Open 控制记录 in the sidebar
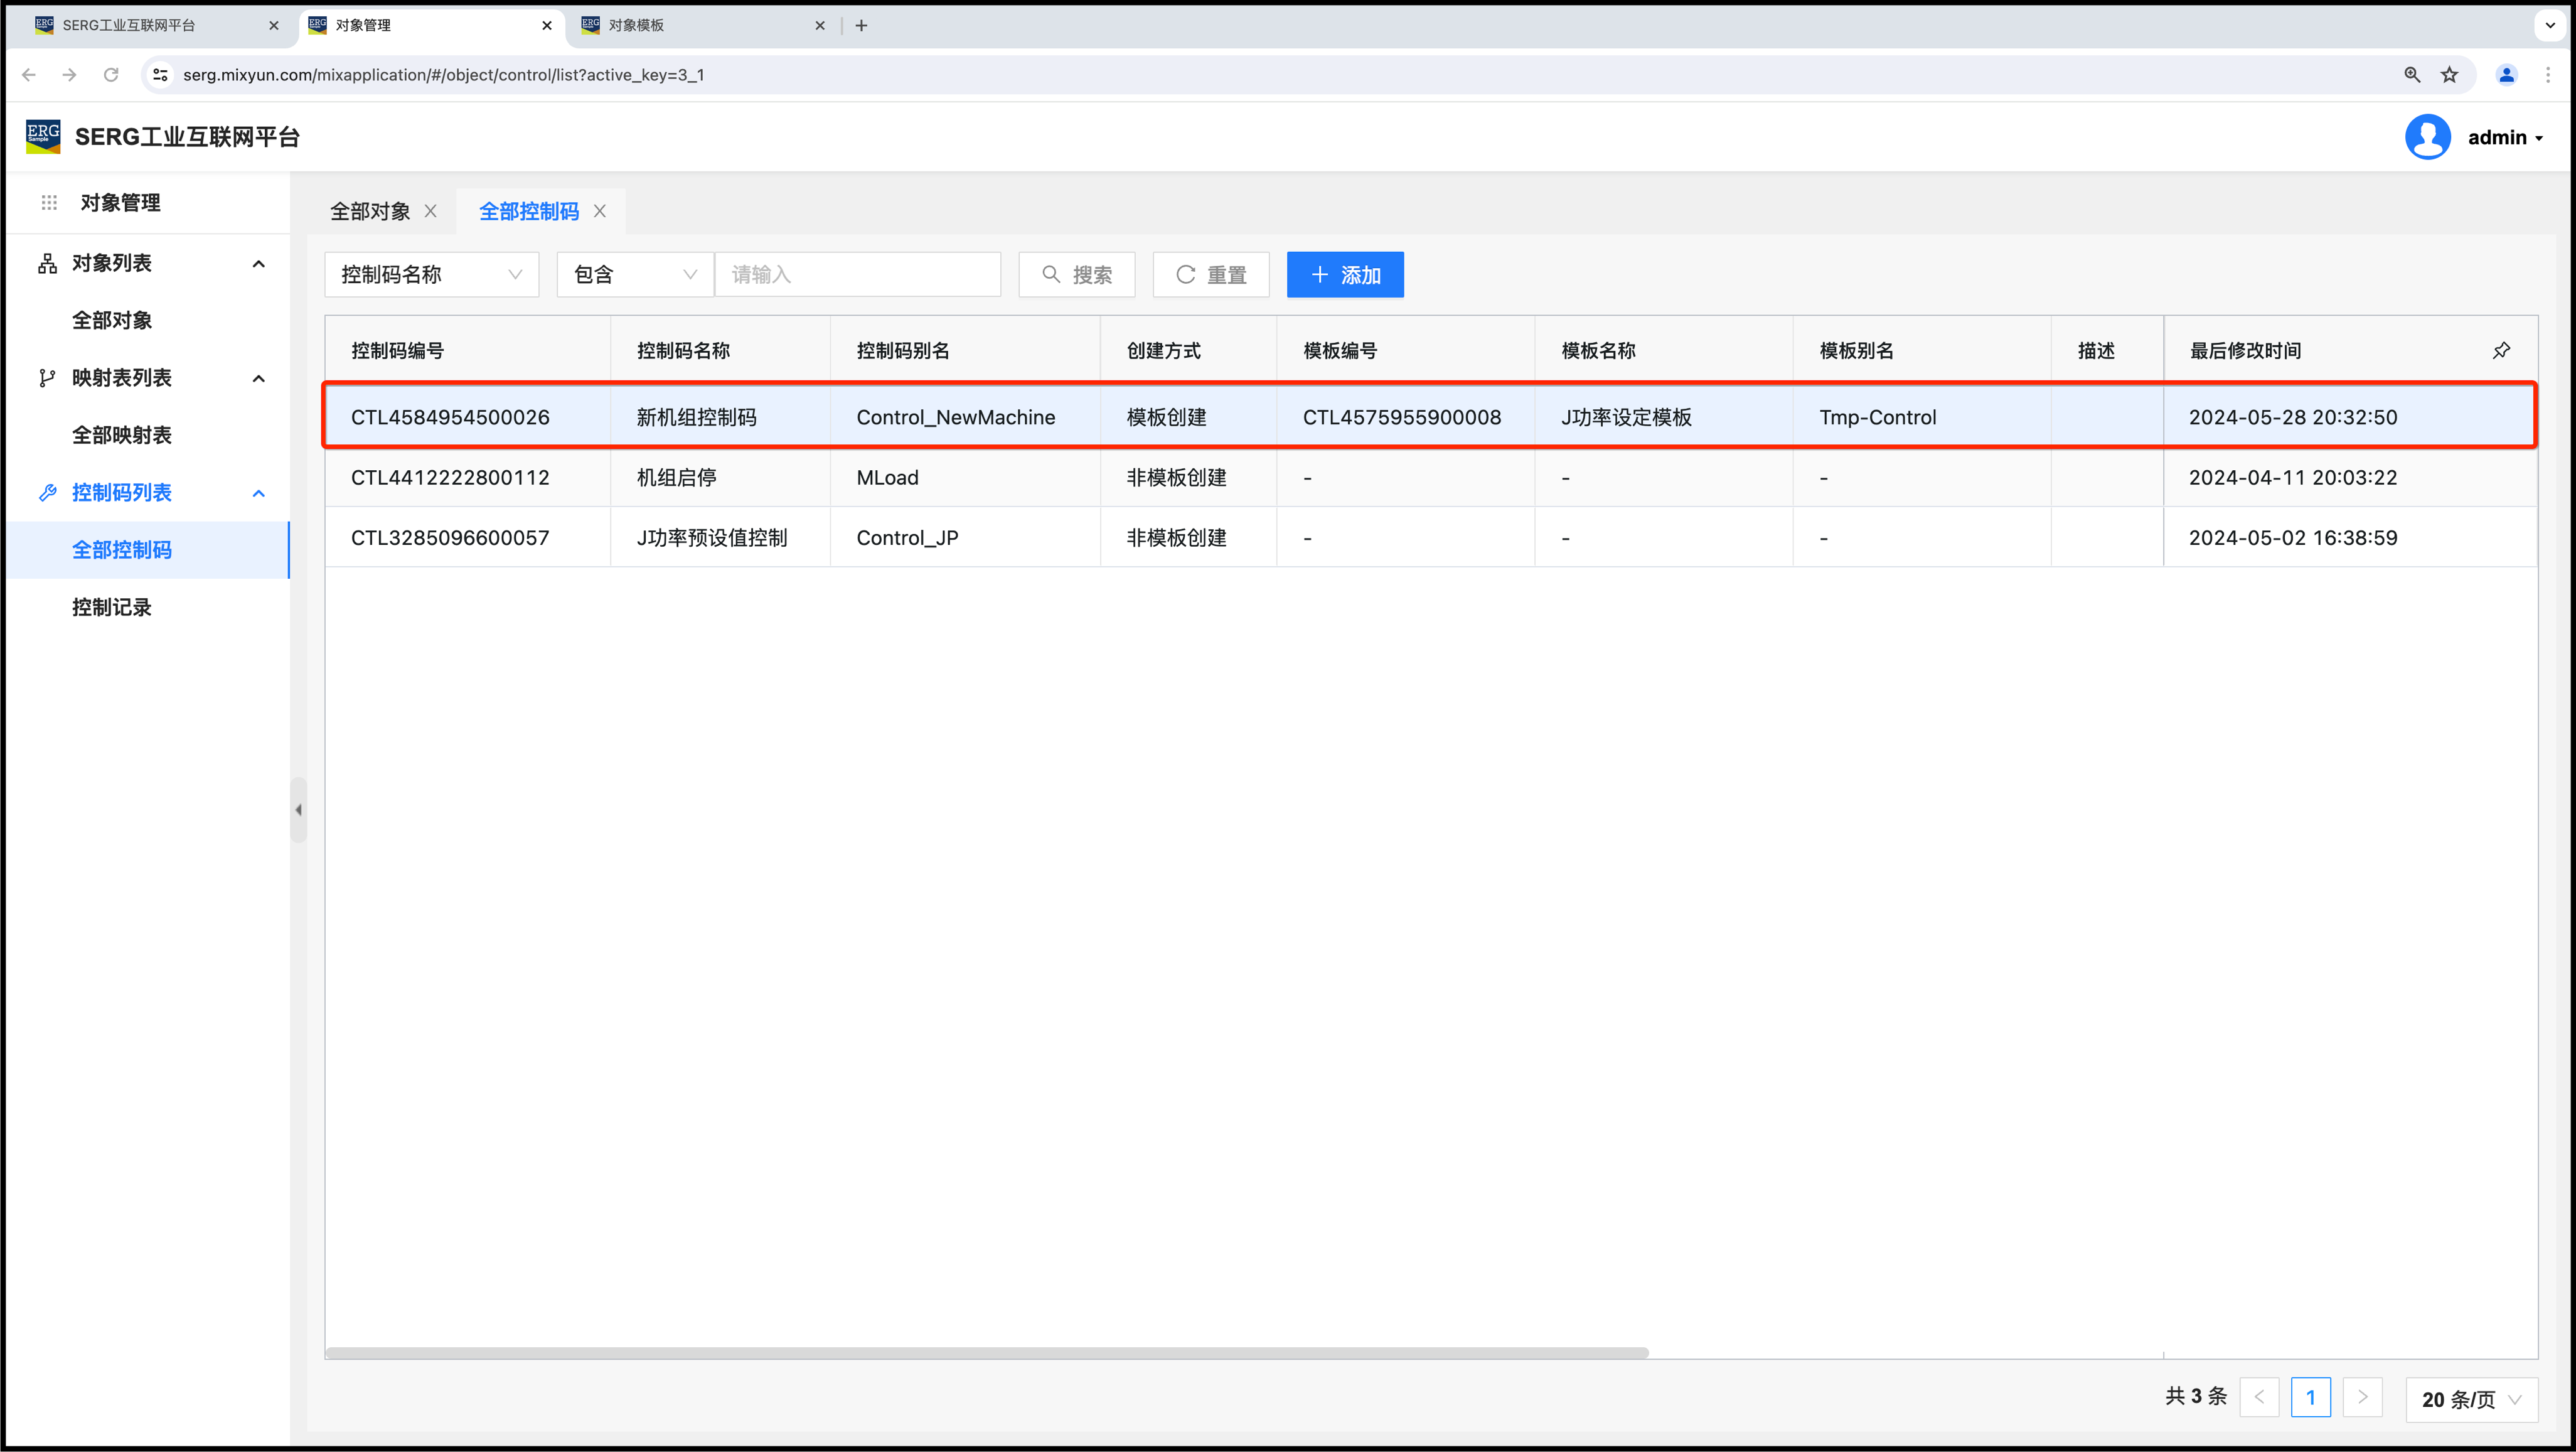Viewport: 2576px width, 1452px height. point(112,608)
